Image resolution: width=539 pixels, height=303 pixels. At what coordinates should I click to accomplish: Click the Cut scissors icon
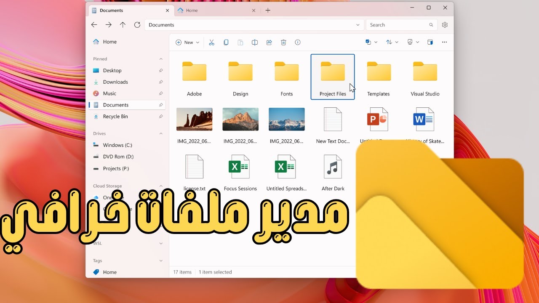point(211,42)
